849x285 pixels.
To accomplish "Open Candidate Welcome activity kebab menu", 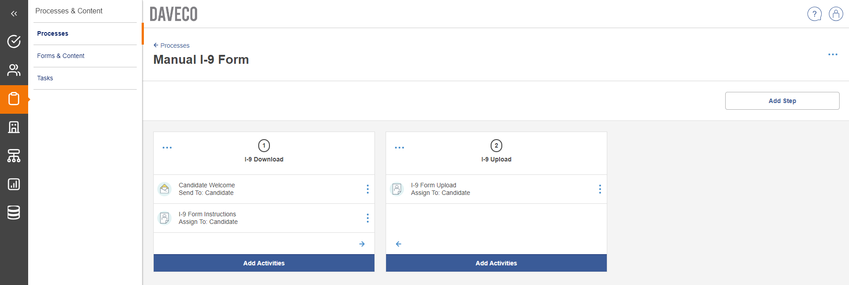I will (367, 189).
